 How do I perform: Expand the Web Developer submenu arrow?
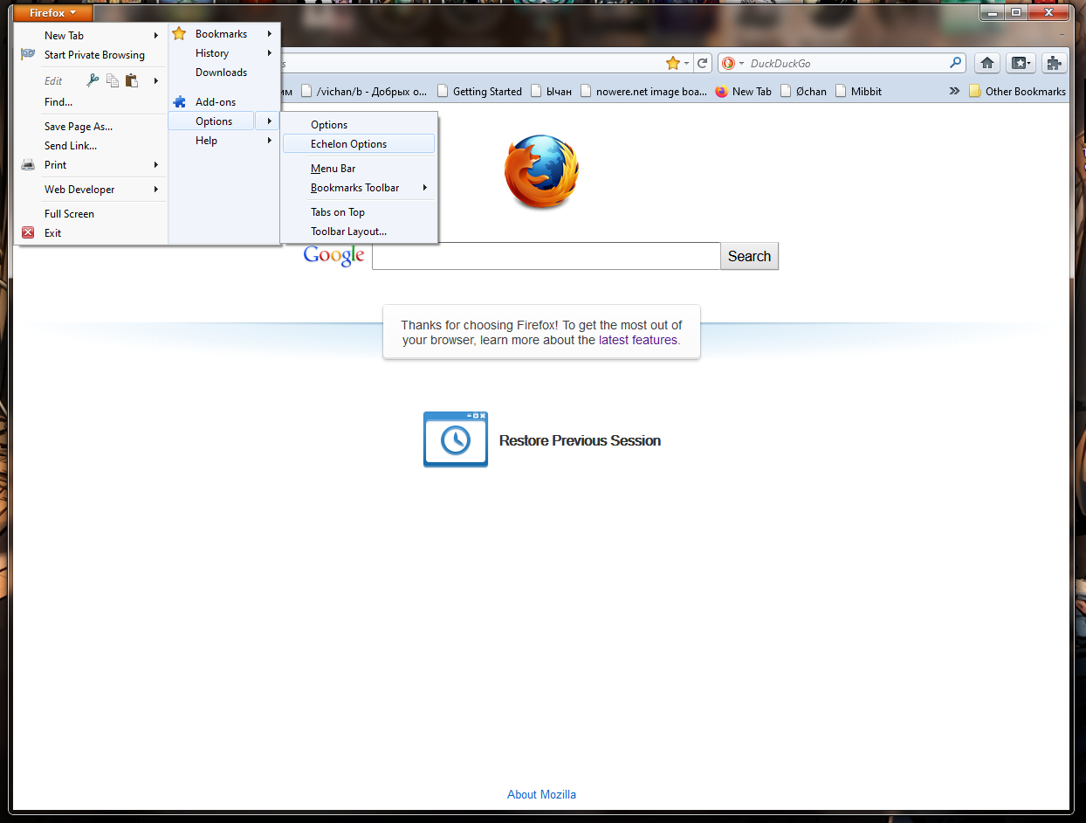coord(156,189)
